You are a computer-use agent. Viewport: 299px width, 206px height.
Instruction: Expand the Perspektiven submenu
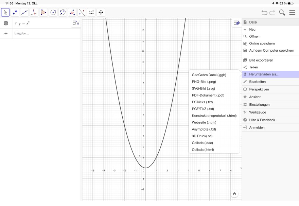pos(270,89)
